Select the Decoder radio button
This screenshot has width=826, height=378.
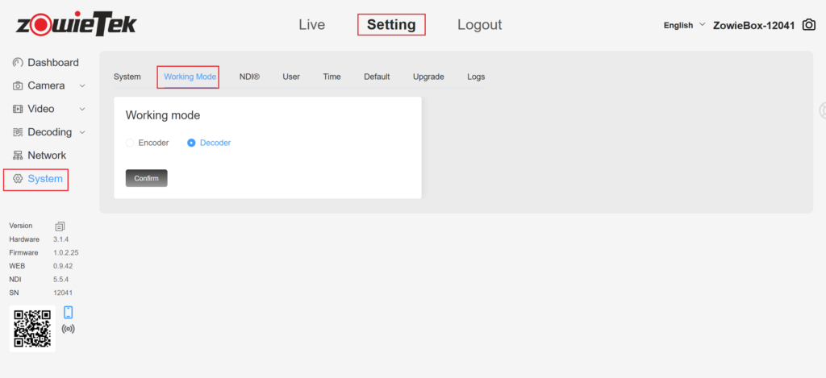tap(191, 143)
